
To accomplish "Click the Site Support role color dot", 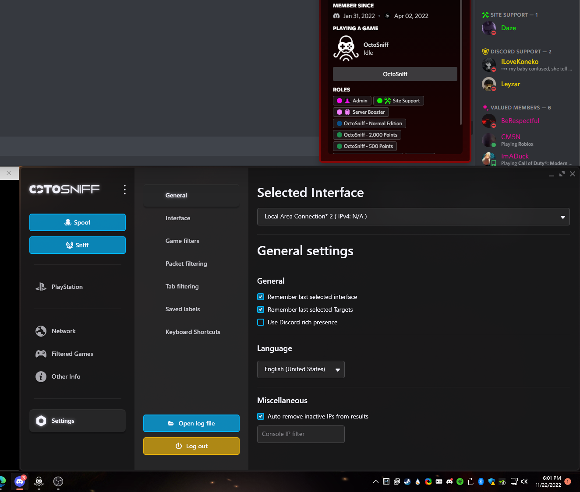I will point(380,101).
